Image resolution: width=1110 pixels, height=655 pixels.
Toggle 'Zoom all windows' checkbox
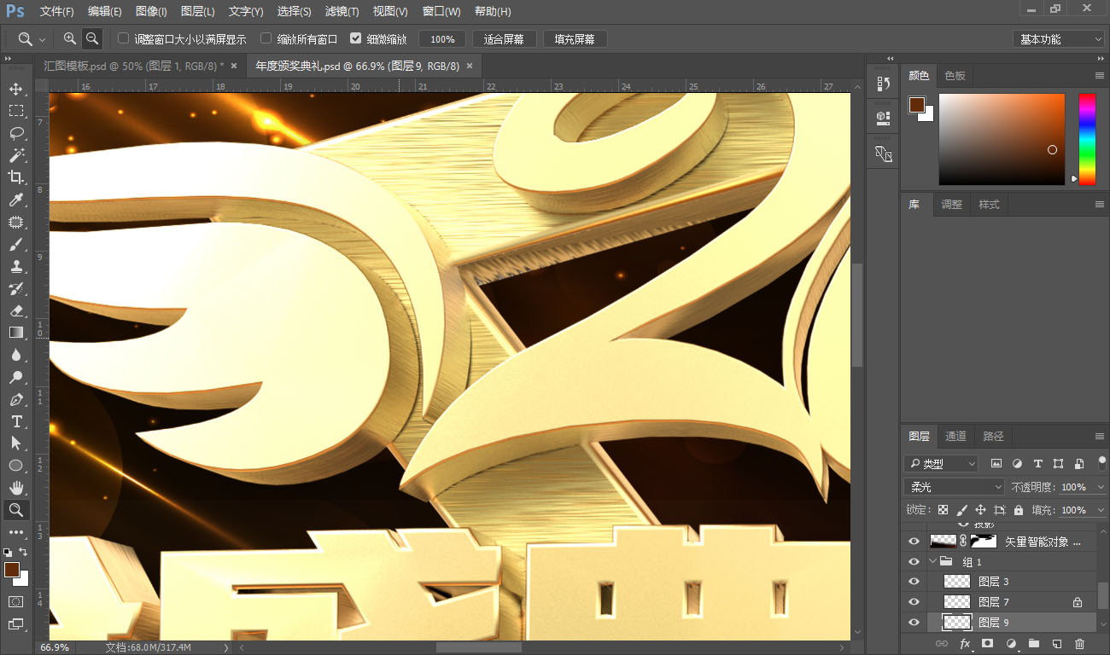tap(266, 39)
